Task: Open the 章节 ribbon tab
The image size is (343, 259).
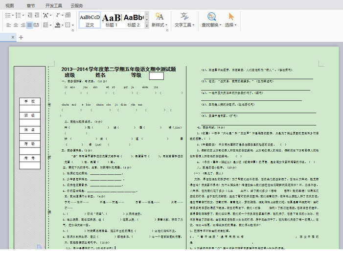Action: pyautogui.click(x=31, y=5)
